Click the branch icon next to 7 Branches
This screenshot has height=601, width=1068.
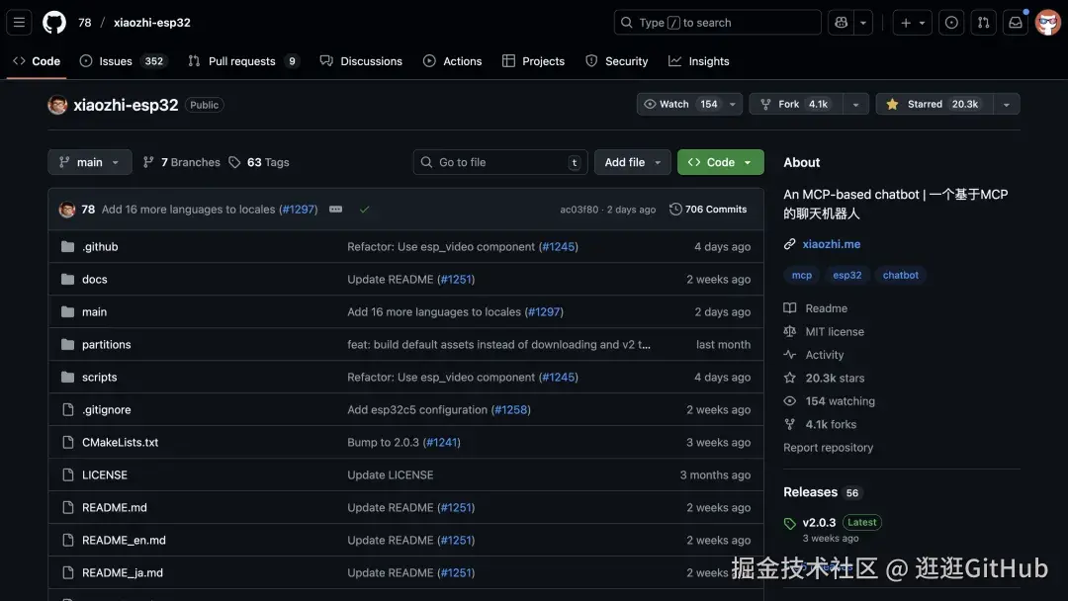148,162
